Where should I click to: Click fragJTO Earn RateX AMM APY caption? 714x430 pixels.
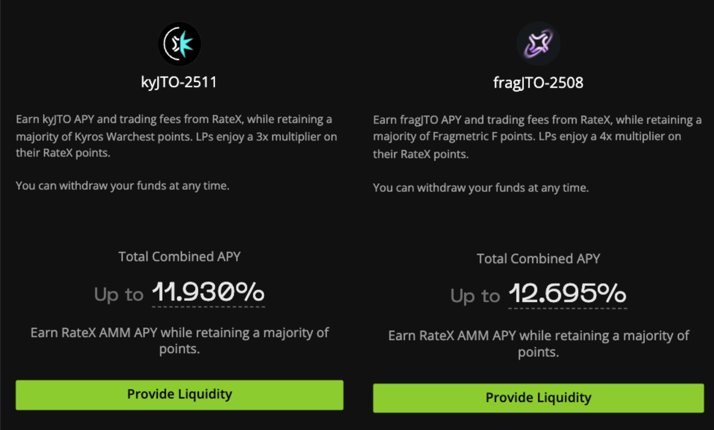tap(538, 344)
